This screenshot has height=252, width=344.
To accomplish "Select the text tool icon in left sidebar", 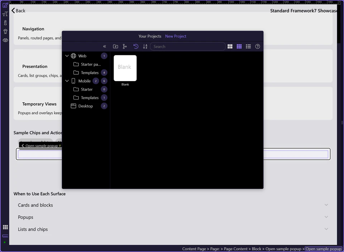I will [5, 14].
